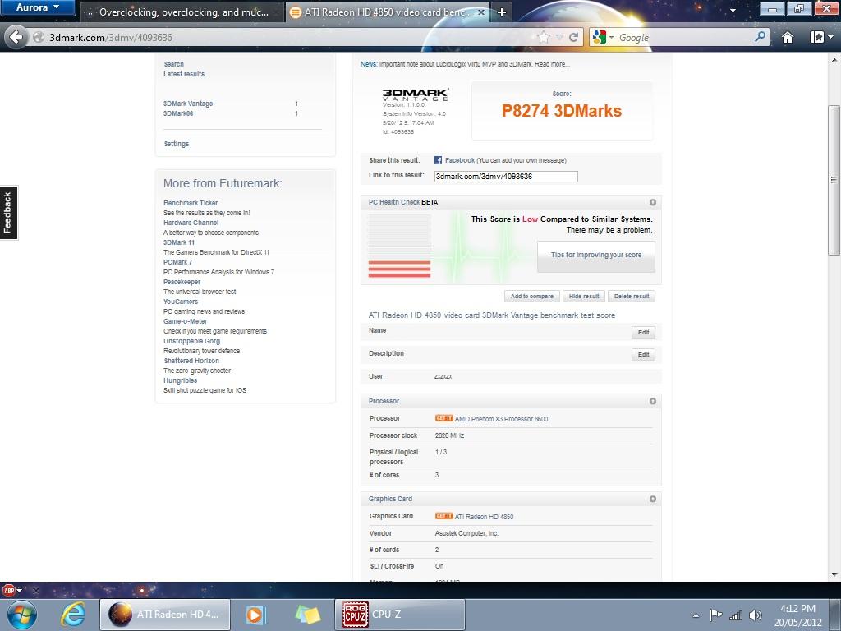Viewport: 841px width, 631px height.
Task: Open the Settings sidebar link
Action: tap(177, 144)
